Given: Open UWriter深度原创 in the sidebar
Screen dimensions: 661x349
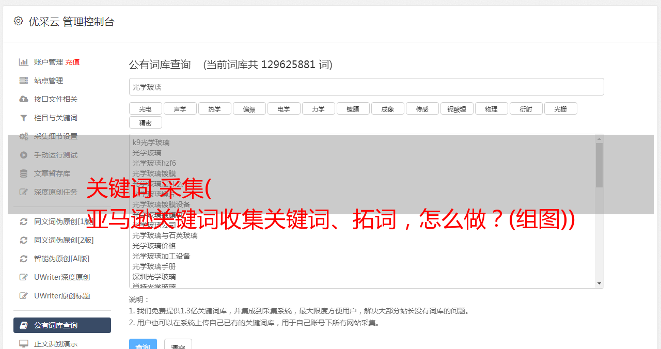Looking at the screenshot, I should tap(62, 277).
